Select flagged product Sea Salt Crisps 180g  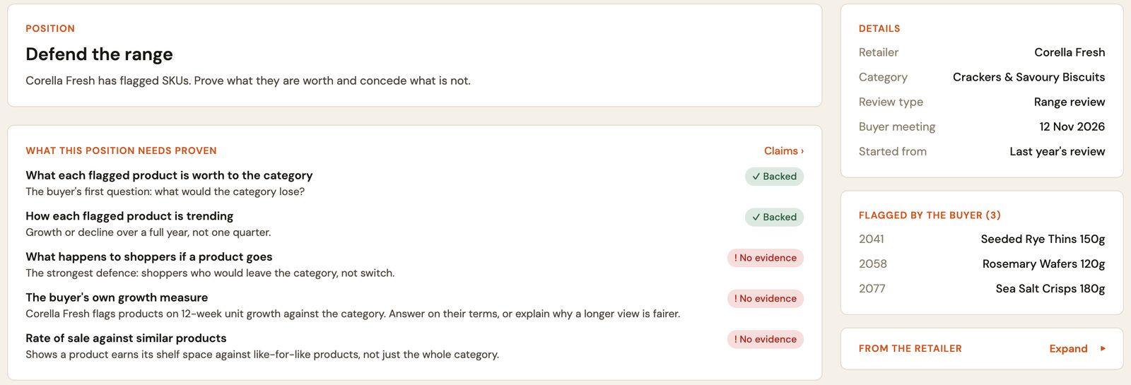[981, 288]
